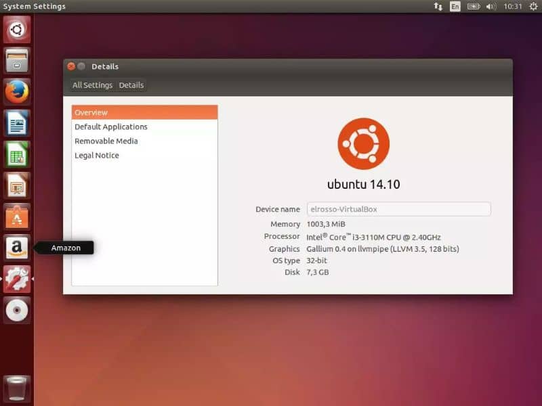
Task: Click the processor text 'Intel Core i3-3110M'
Action: (x=373, y=237)
